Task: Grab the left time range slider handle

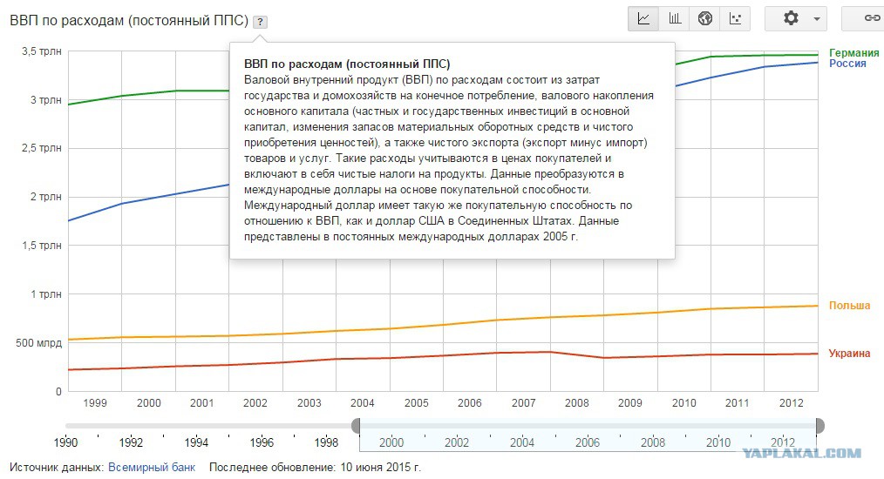Action: (356, 426)
